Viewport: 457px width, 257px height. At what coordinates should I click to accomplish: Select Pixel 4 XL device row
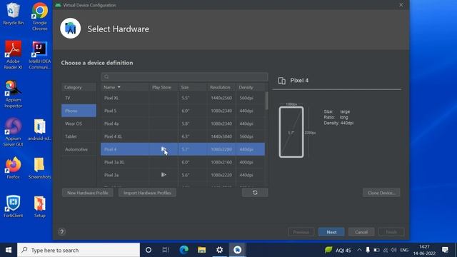pos(183,136)
